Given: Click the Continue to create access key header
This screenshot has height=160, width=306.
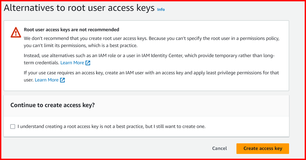Looking at the screenshot, I should pyautogui.click(x=52, y=105).
